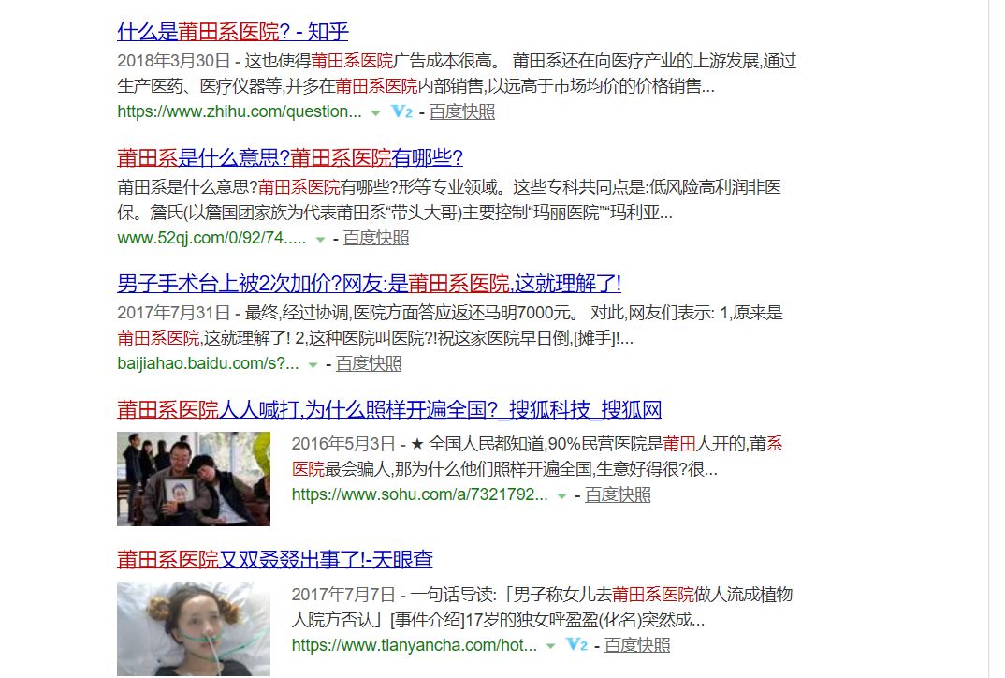Screen dimensions: 1005x678
Task: Expand the dropdown arrow next to the sohu.com URL
Action: [562, 495]
